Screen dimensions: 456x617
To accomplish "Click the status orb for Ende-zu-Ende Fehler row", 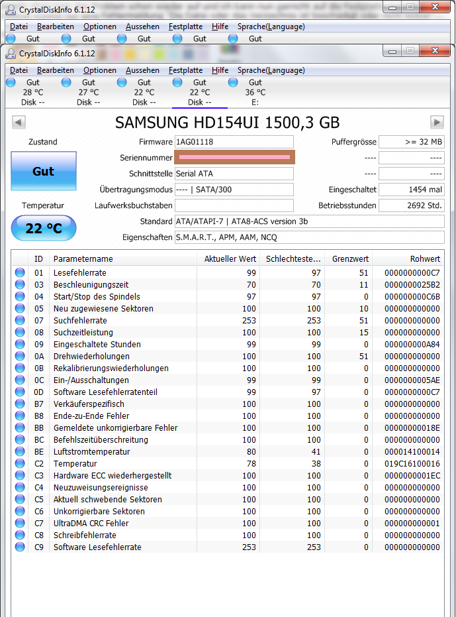I will (x=20, y=416).
